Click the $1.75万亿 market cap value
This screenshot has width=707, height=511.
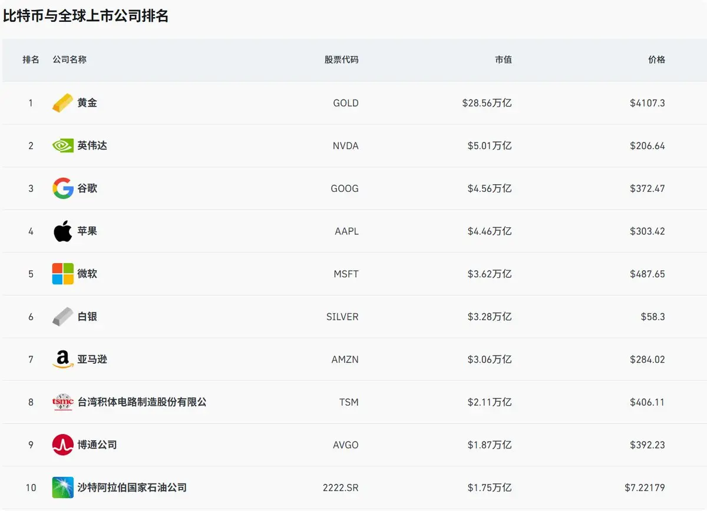coord(490,487)
